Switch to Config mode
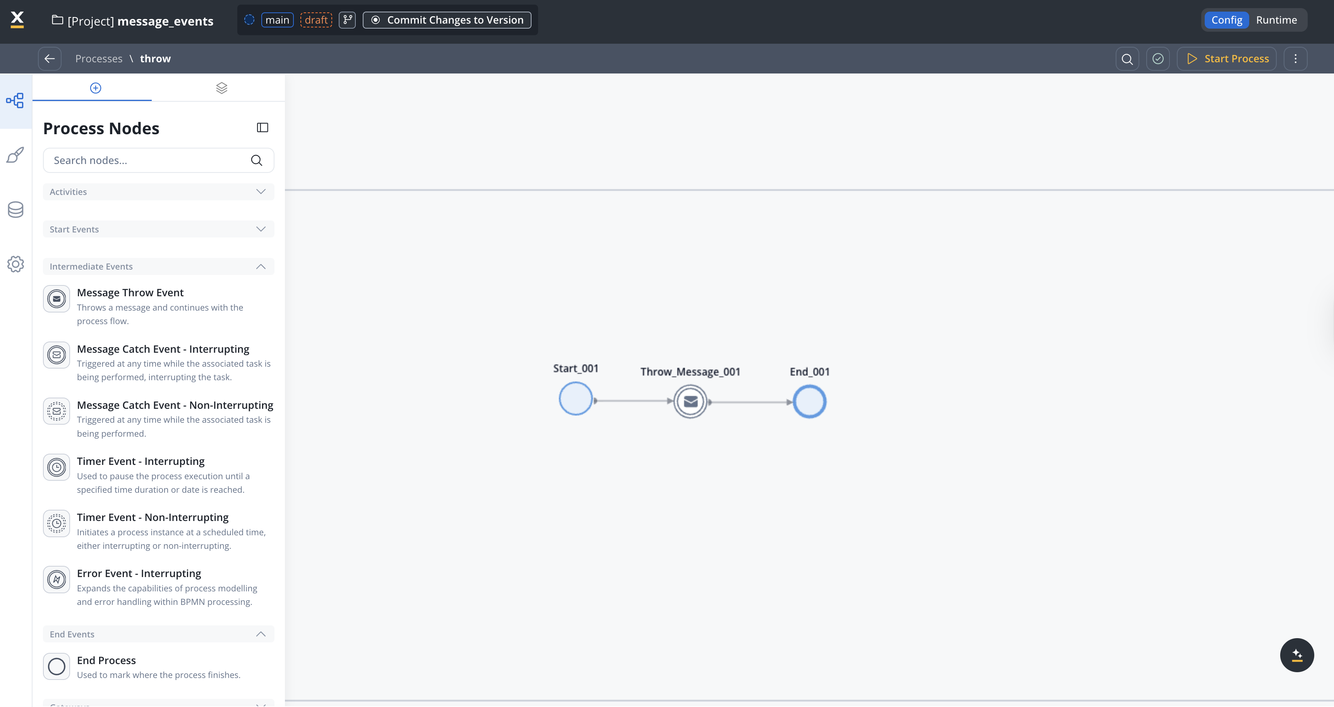The height and width of the screenshot is (707, 1334). pyautogui.click(x=1226, y=20)
